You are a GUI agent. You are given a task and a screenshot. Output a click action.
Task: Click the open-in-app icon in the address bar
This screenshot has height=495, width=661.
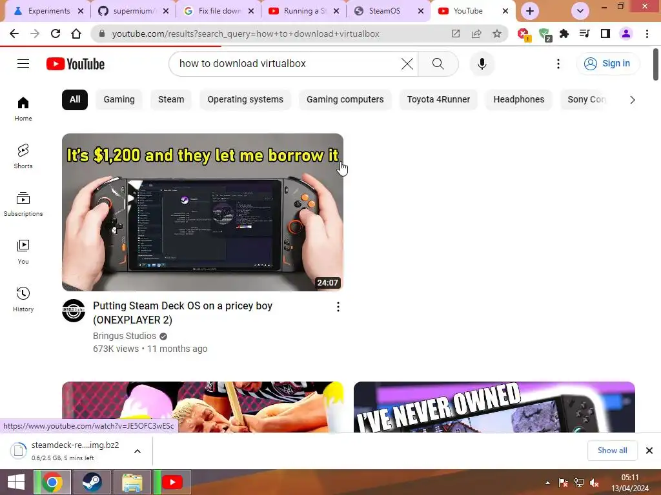click(456, 34)
